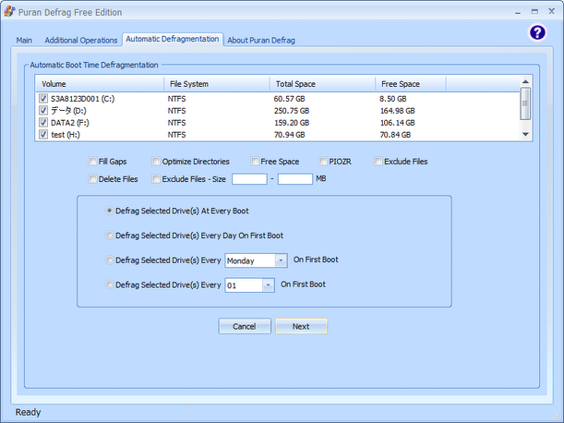Open the About Puran Defrag tab
The image size is (564, 423).
pos(261,41)
